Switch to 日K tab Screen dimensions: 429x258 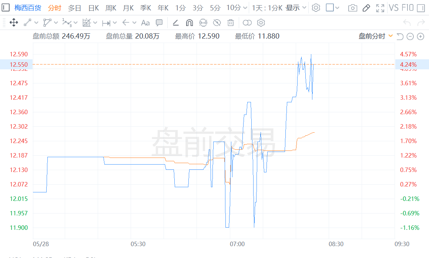click(94, 8)
